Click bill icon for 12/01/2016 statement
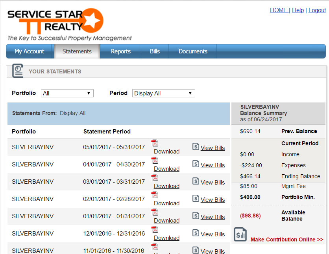Screen dimensions: 329x254 (196, 233)
